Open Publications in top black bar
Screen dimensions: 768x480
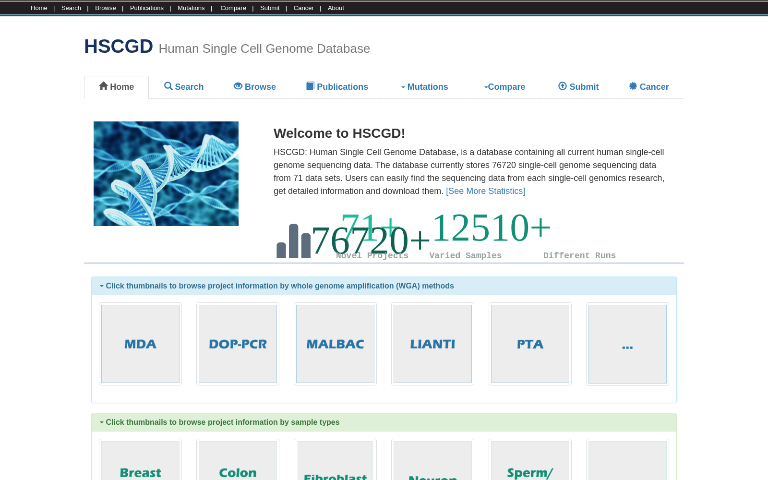click(147, 8)
